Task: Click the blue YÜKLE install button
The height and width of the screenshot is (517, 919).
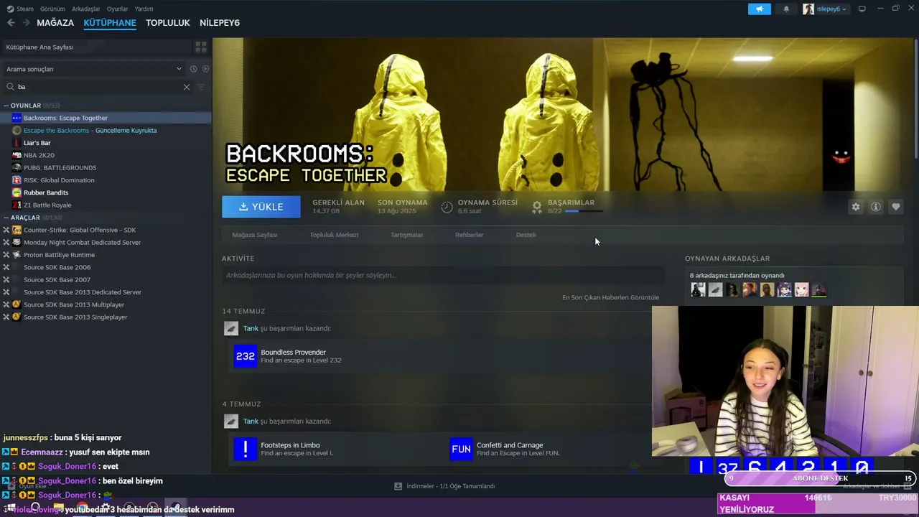Action: pos(261,207)
